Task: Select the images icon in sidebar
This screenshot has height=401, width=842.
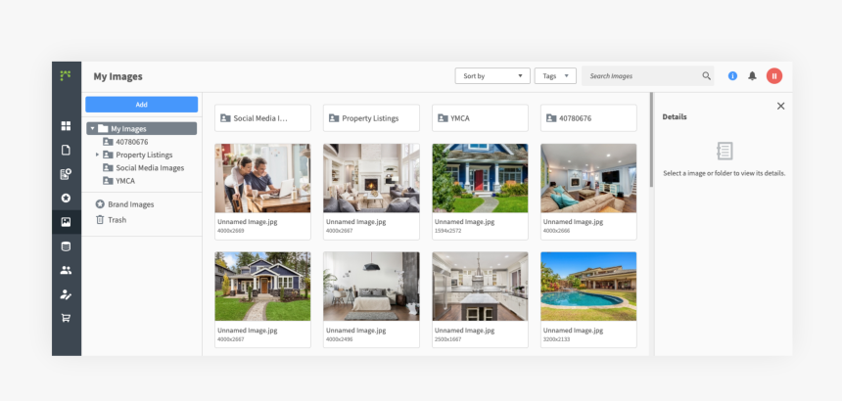Action: [x=66, y=222]
